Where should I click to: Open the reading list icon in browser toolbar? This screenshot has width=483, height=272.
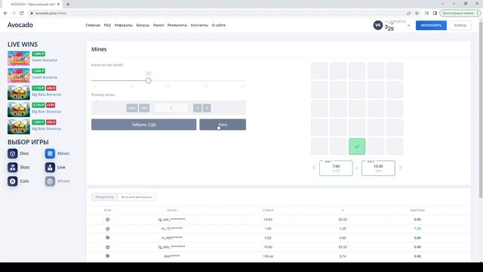point(426,13)
